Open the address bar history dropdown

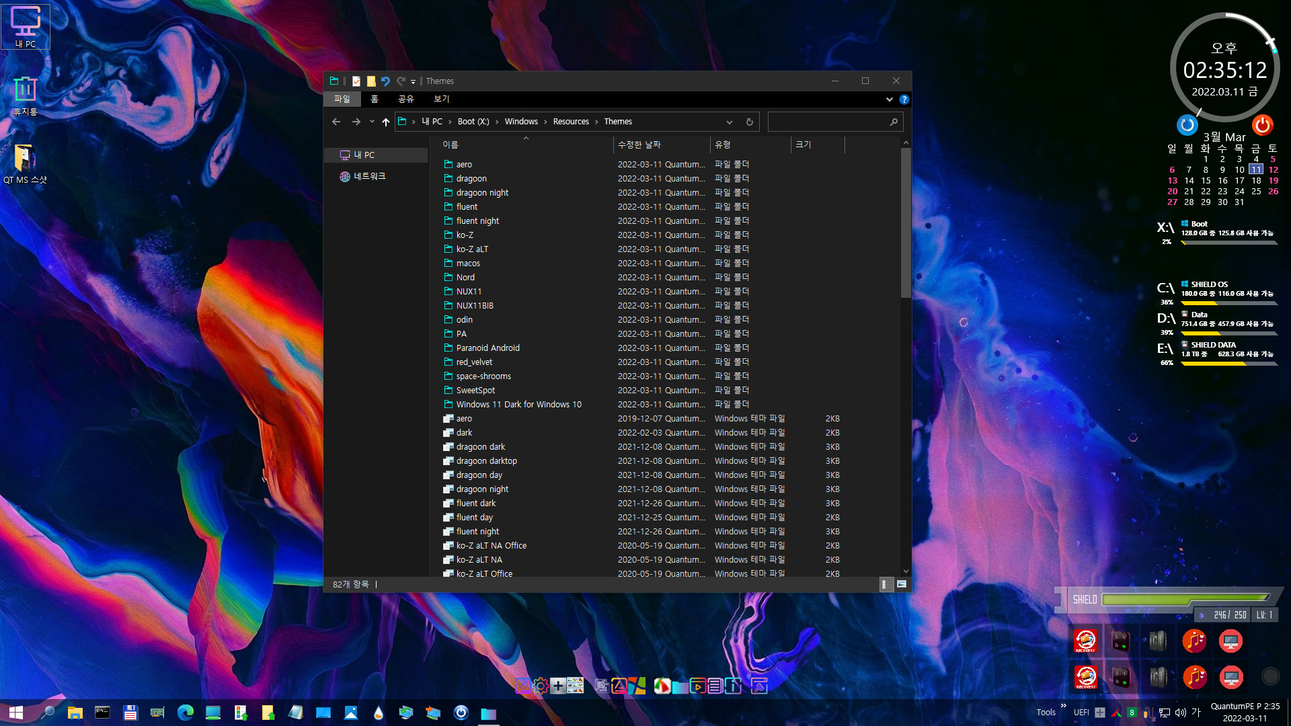click(729, 122)
